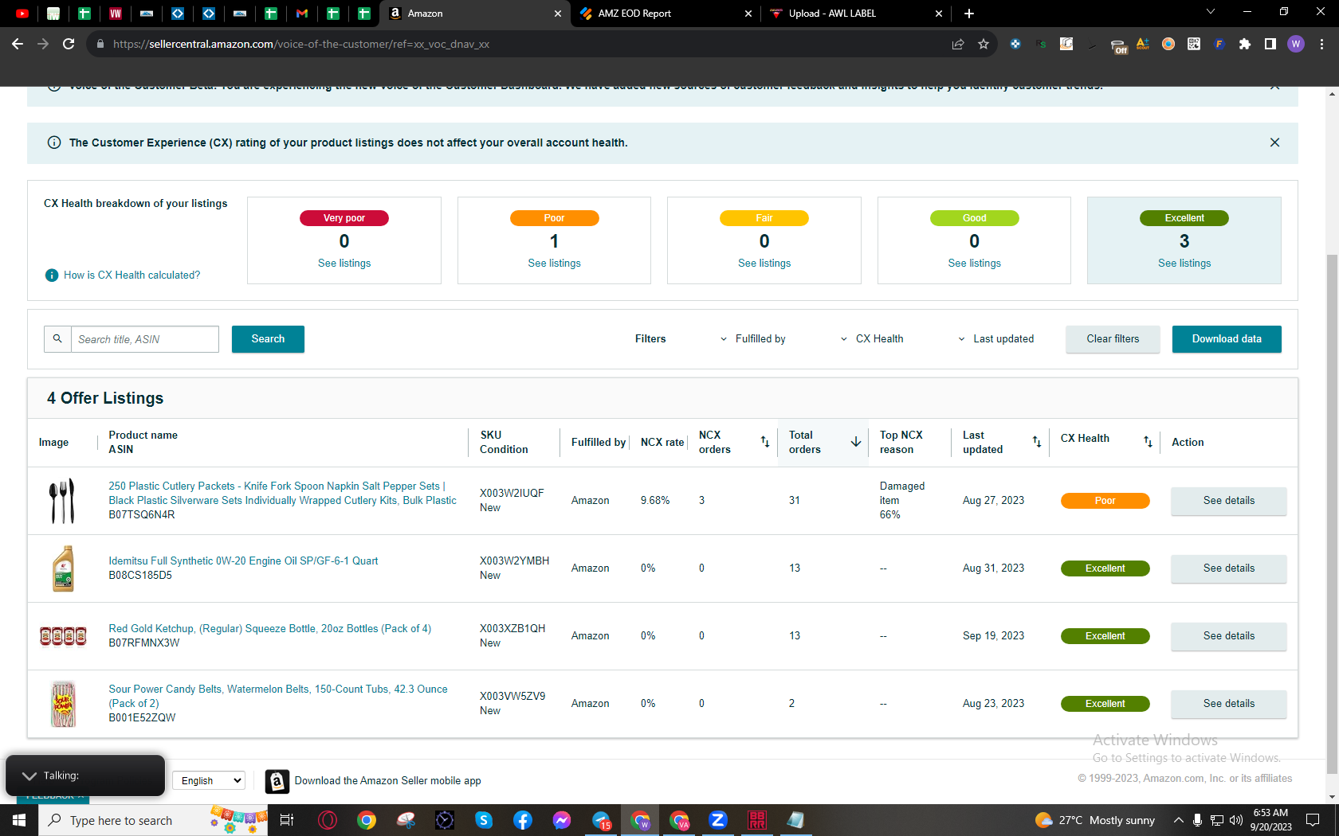1339x836 pixels.
Task: Click the search magnifier icon beside Search title field
Action: coord(57,339)
